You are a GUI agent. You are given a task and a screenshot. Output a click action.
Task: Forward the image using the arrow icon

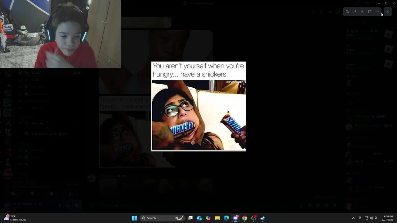pyautogui.click(x=355, y=12)
